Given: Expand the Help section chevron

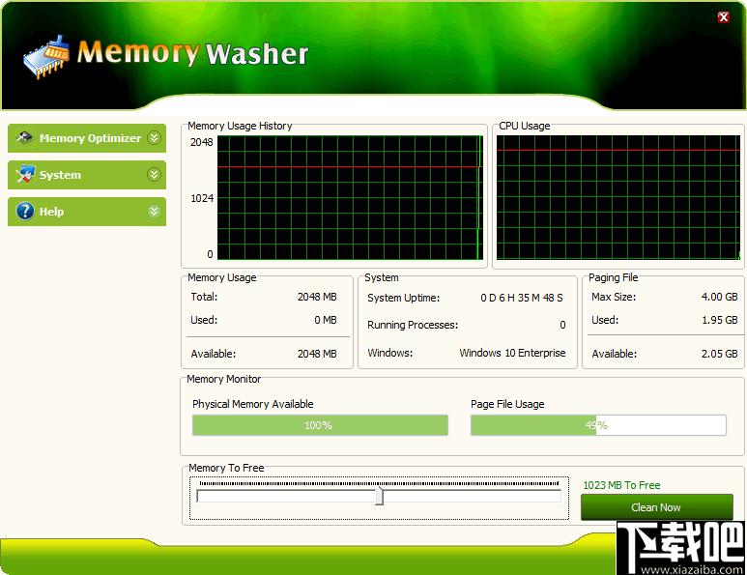Looking at the screenshot, I should click(x=154, y=211).
